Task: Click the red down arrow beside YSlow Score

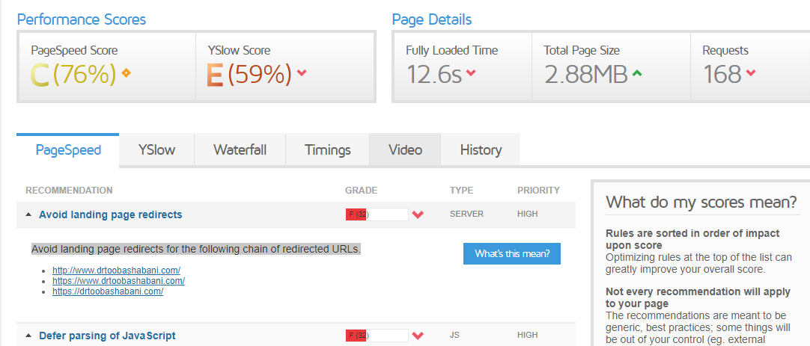Action: 302,73
